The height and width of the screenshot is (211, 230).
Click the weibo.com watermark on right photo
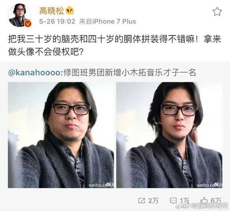point(209,185)
